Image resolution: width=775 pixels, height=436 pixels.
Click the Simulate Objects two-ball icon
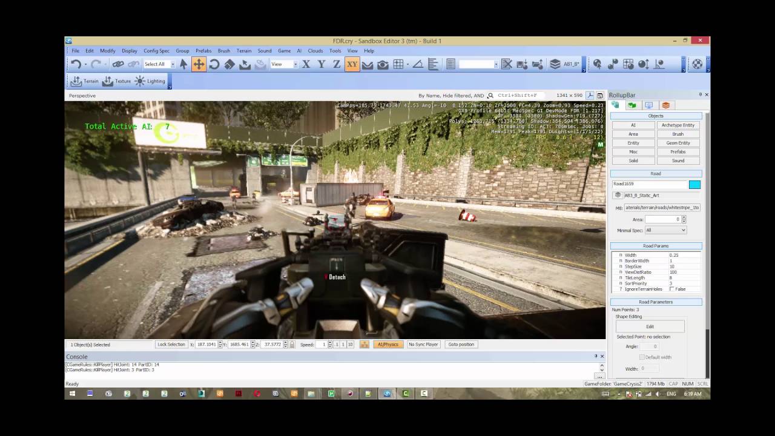coord(613,64)
